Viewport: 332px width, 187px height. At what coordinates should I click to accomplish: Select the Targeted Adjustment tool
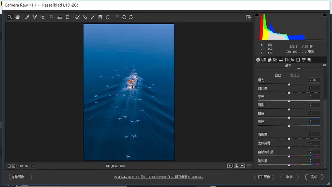(x=42, y=17)
